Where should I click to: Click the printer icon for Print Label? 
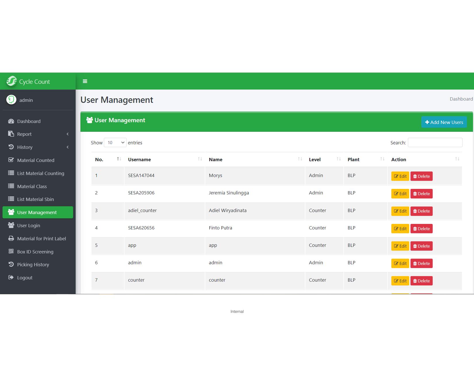pos(11,238)
